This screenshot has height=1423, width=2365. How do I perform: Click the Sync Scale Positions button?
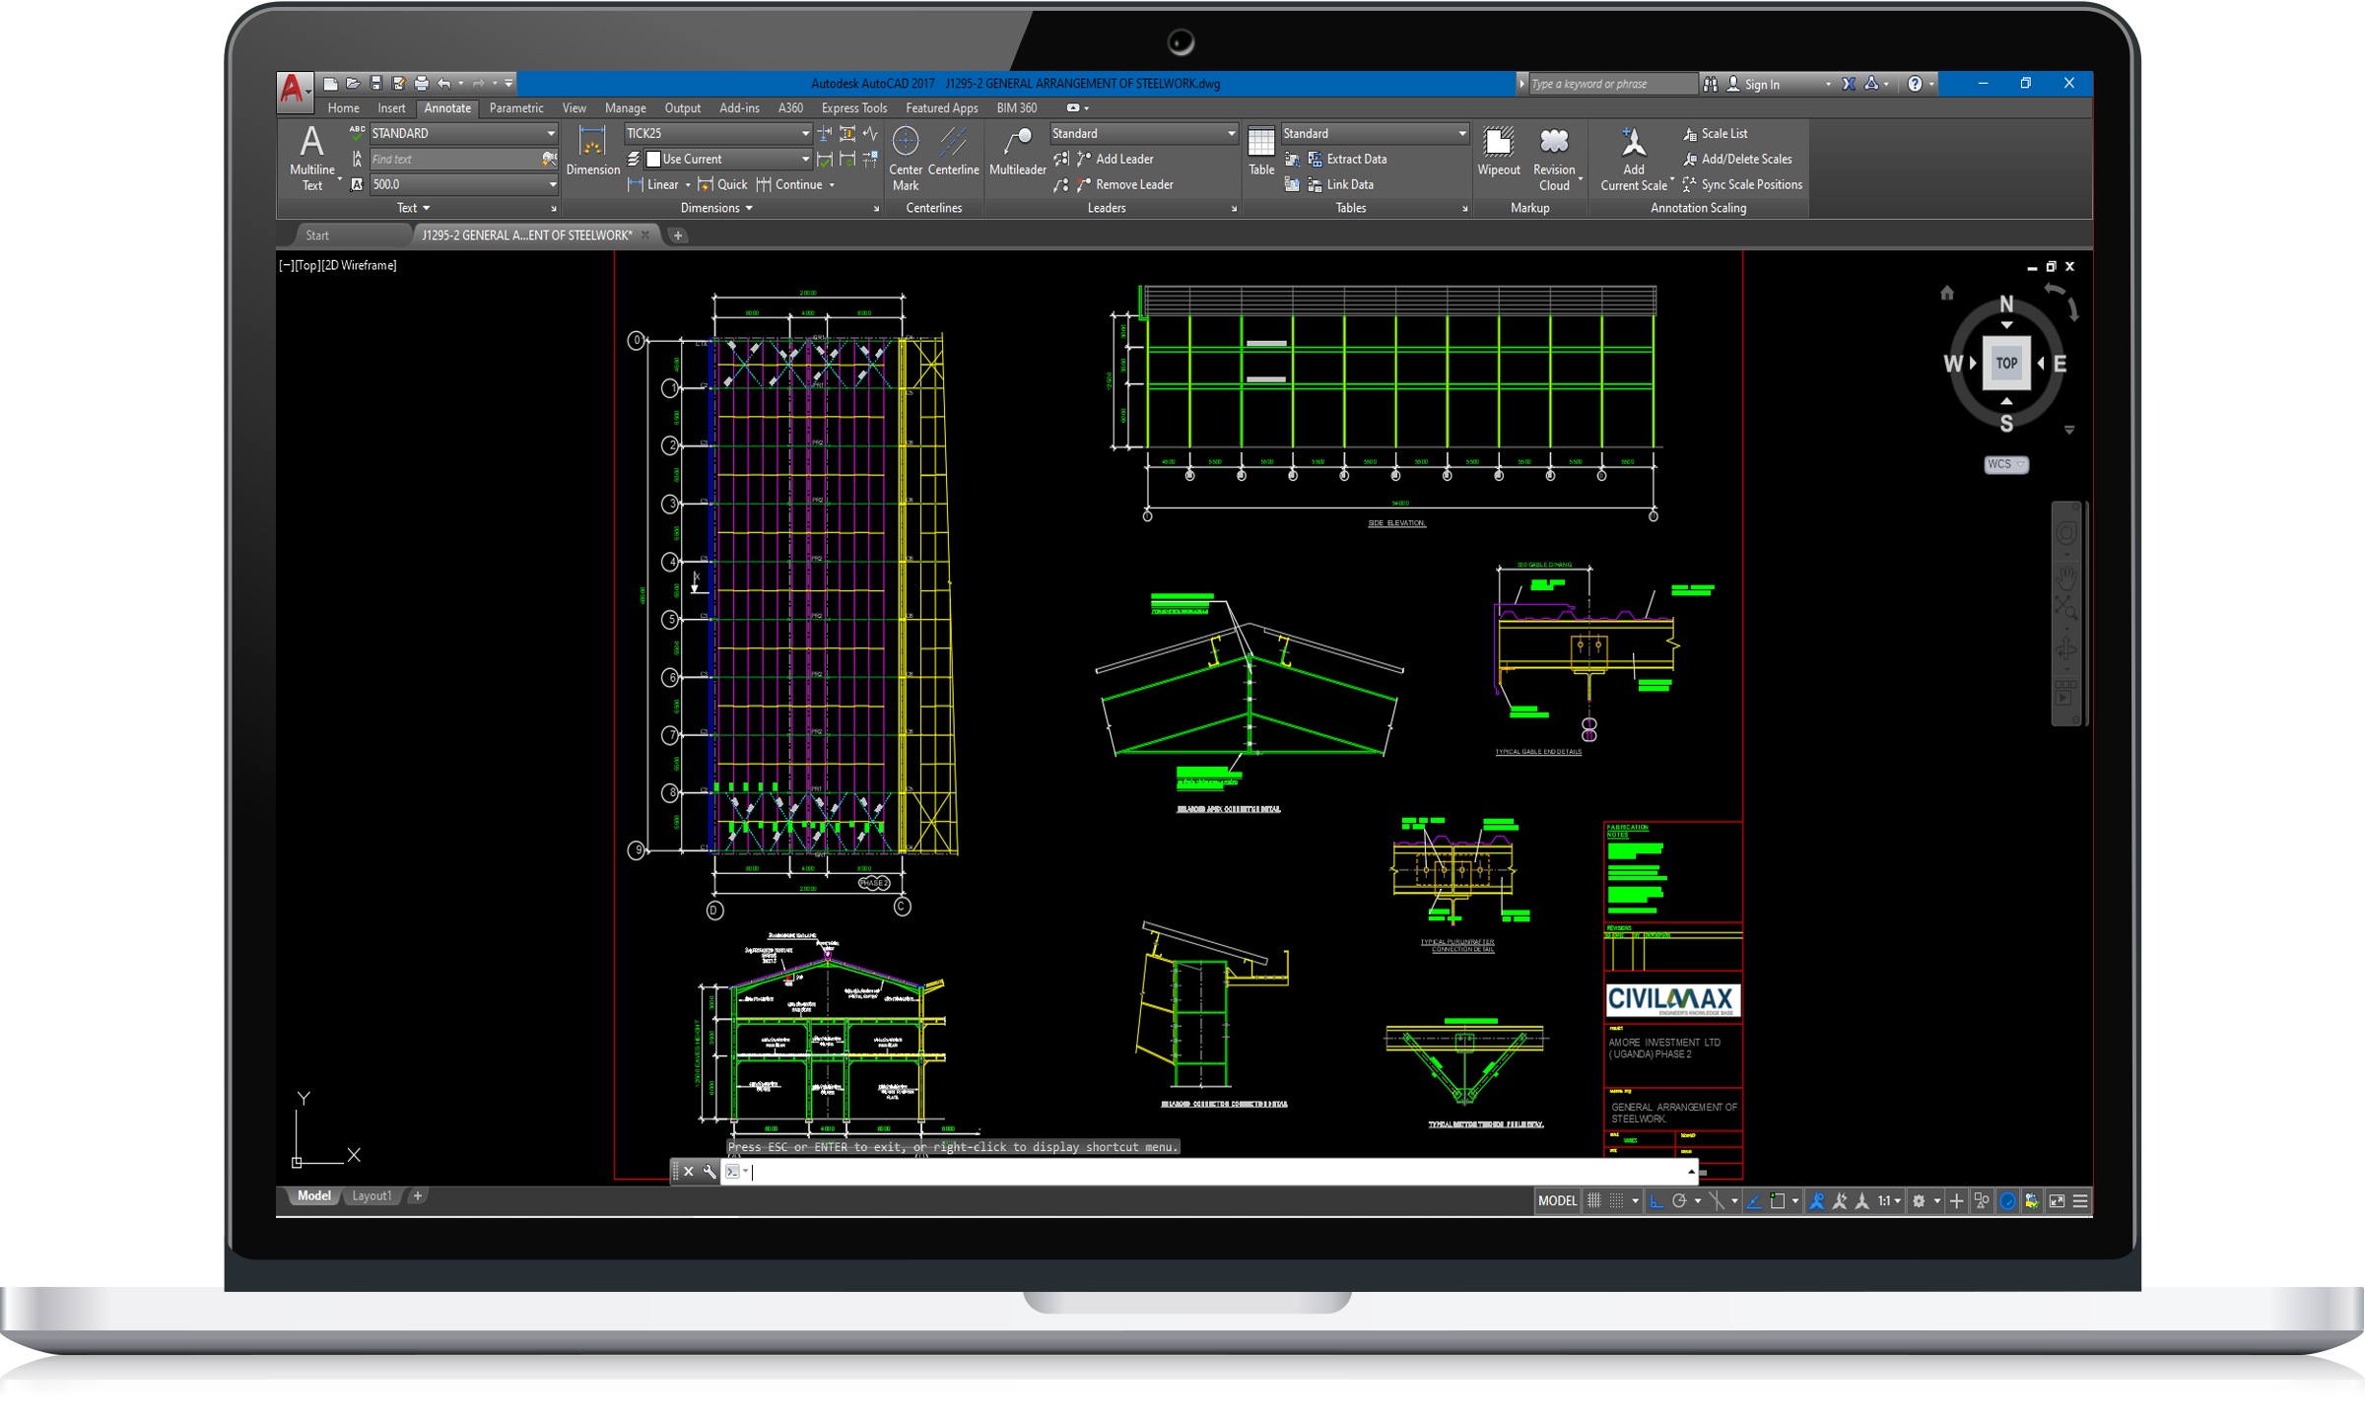[1741, 184]
